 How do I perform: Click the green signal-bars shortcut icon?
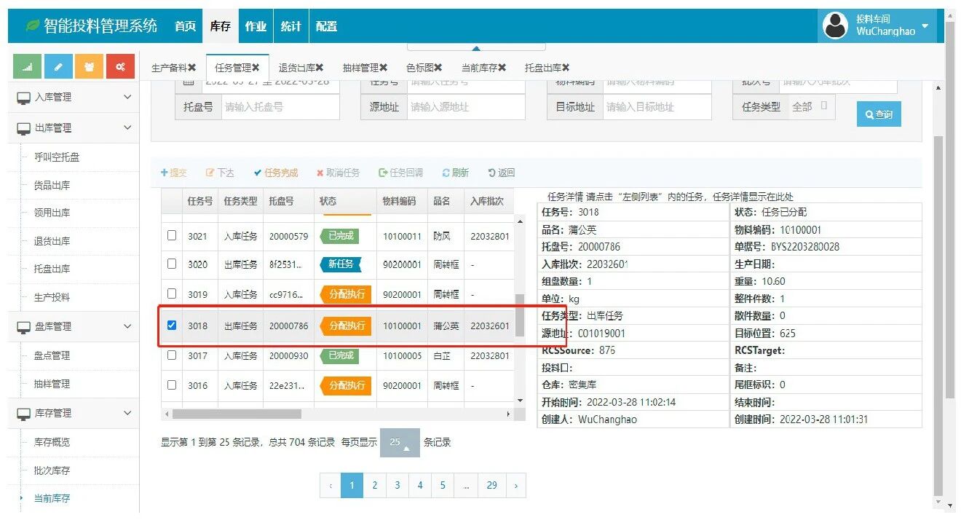pos(27,66)
